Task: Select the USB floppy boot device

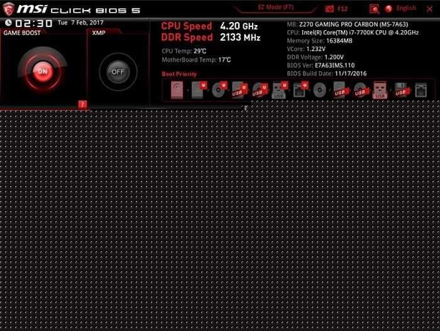Action: (x=402, y=90)
